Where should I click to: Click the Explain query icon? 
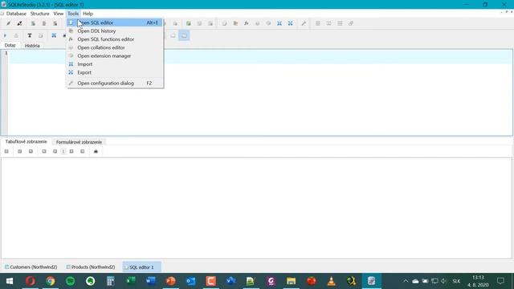[x=16, y=35]
